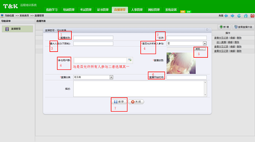Switch to 我的学习 tab

tap(52, 10)
